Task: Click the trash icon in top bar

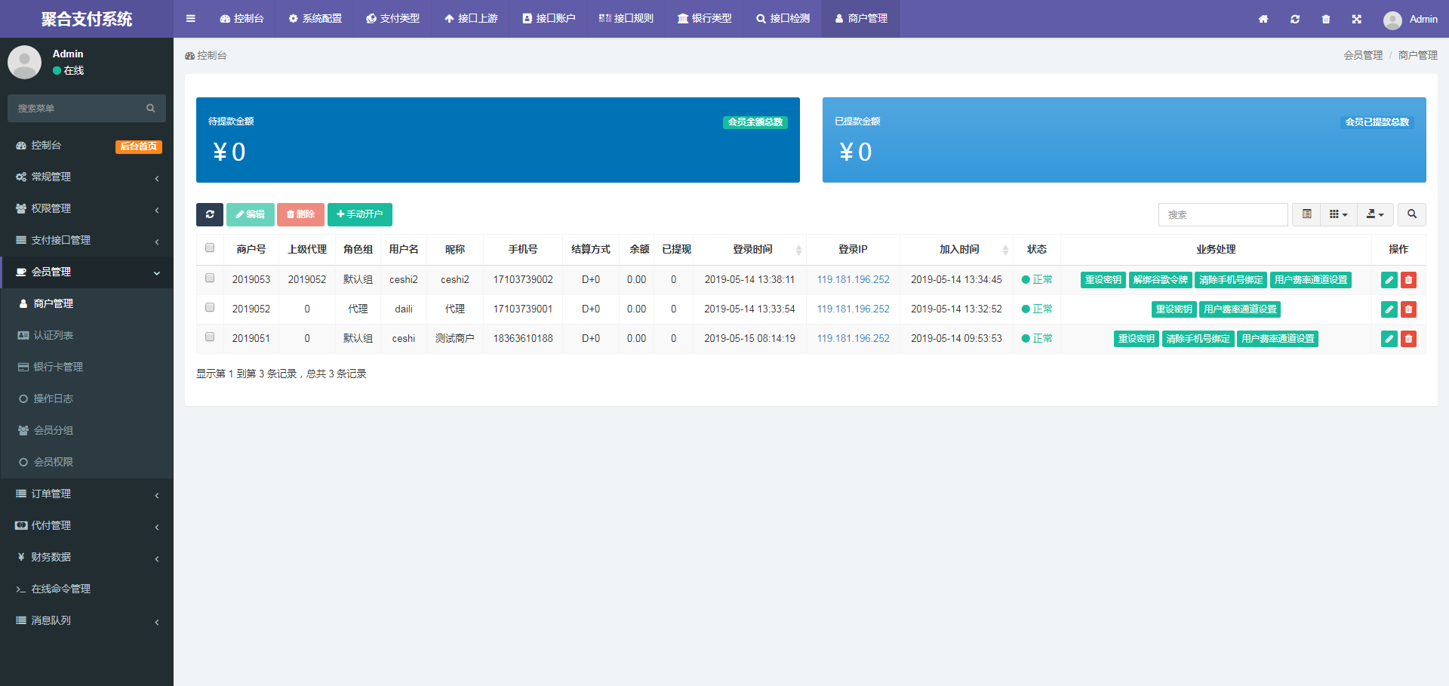Action: click(1326, 19)
